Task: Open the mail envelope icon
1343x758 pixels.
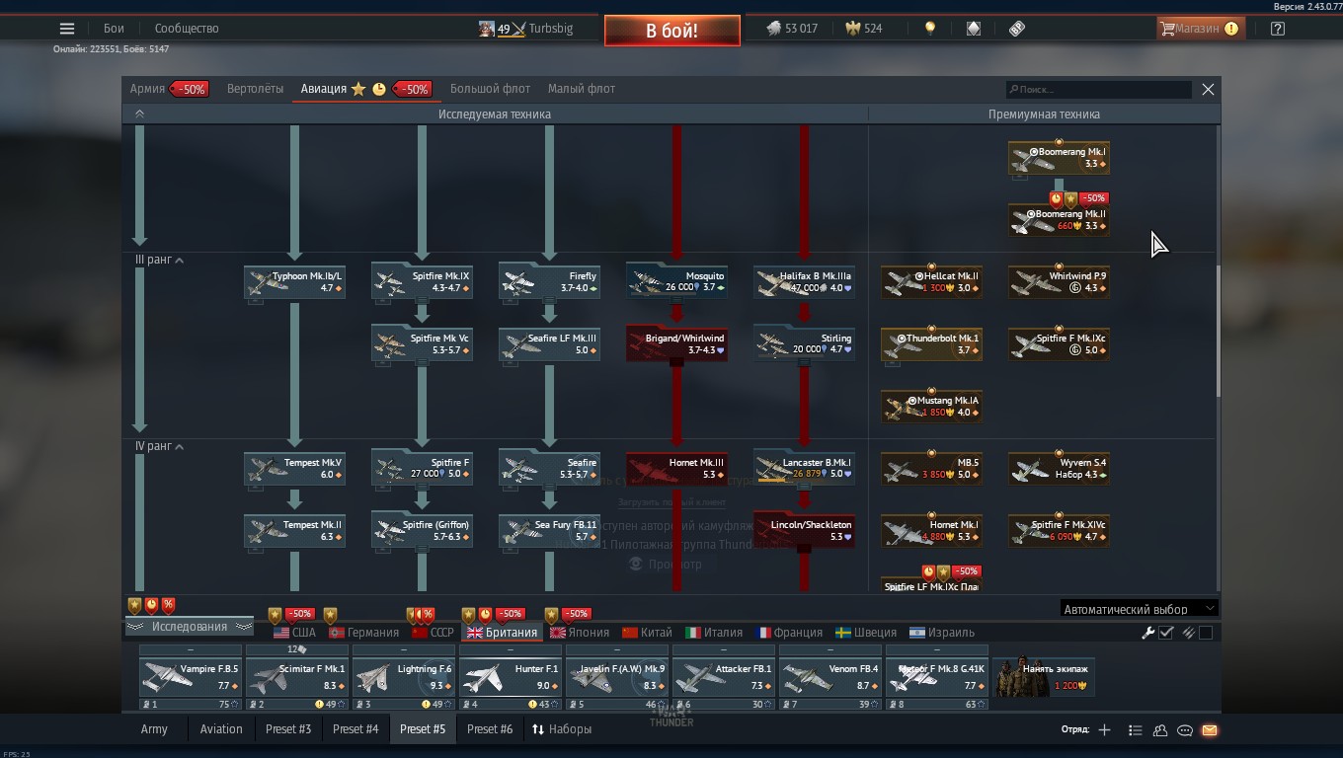Action: (x=1210, y=730)
